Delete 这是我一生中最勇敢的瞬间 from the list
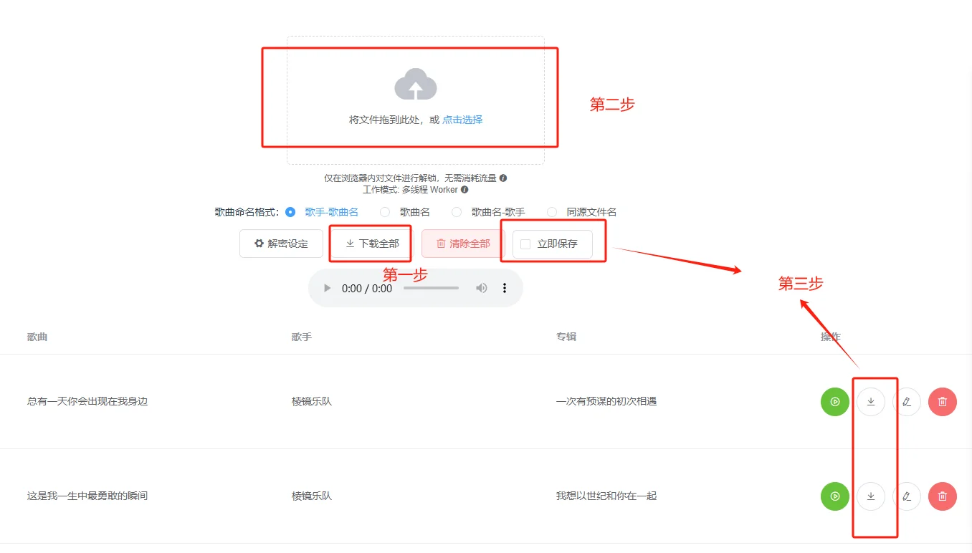This screenshot has width=972, height=553. [943, 496]
